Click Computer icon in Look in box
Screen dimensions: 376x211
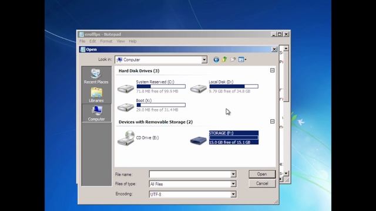point(119,60)
